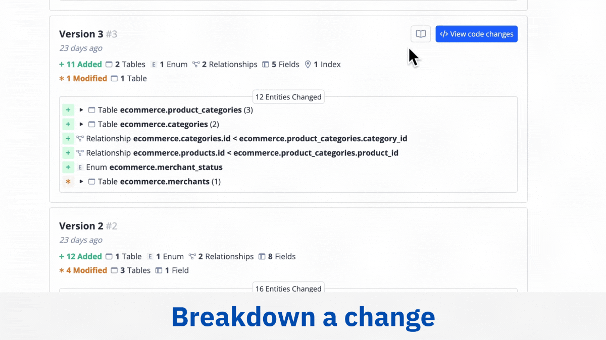The image size is (606, 340).
Task: Select Enum ecommerce.merchant_status entry
Action: coord(154,167)
